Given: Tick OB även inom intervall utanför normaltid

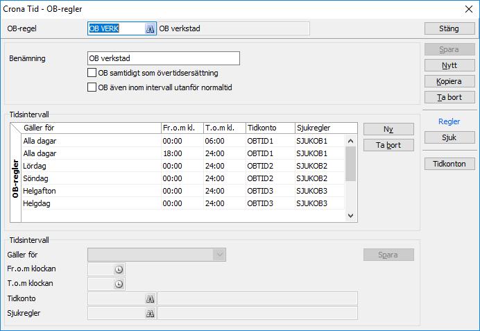Looking at the screenshot, I should click(x=92, y=87).
